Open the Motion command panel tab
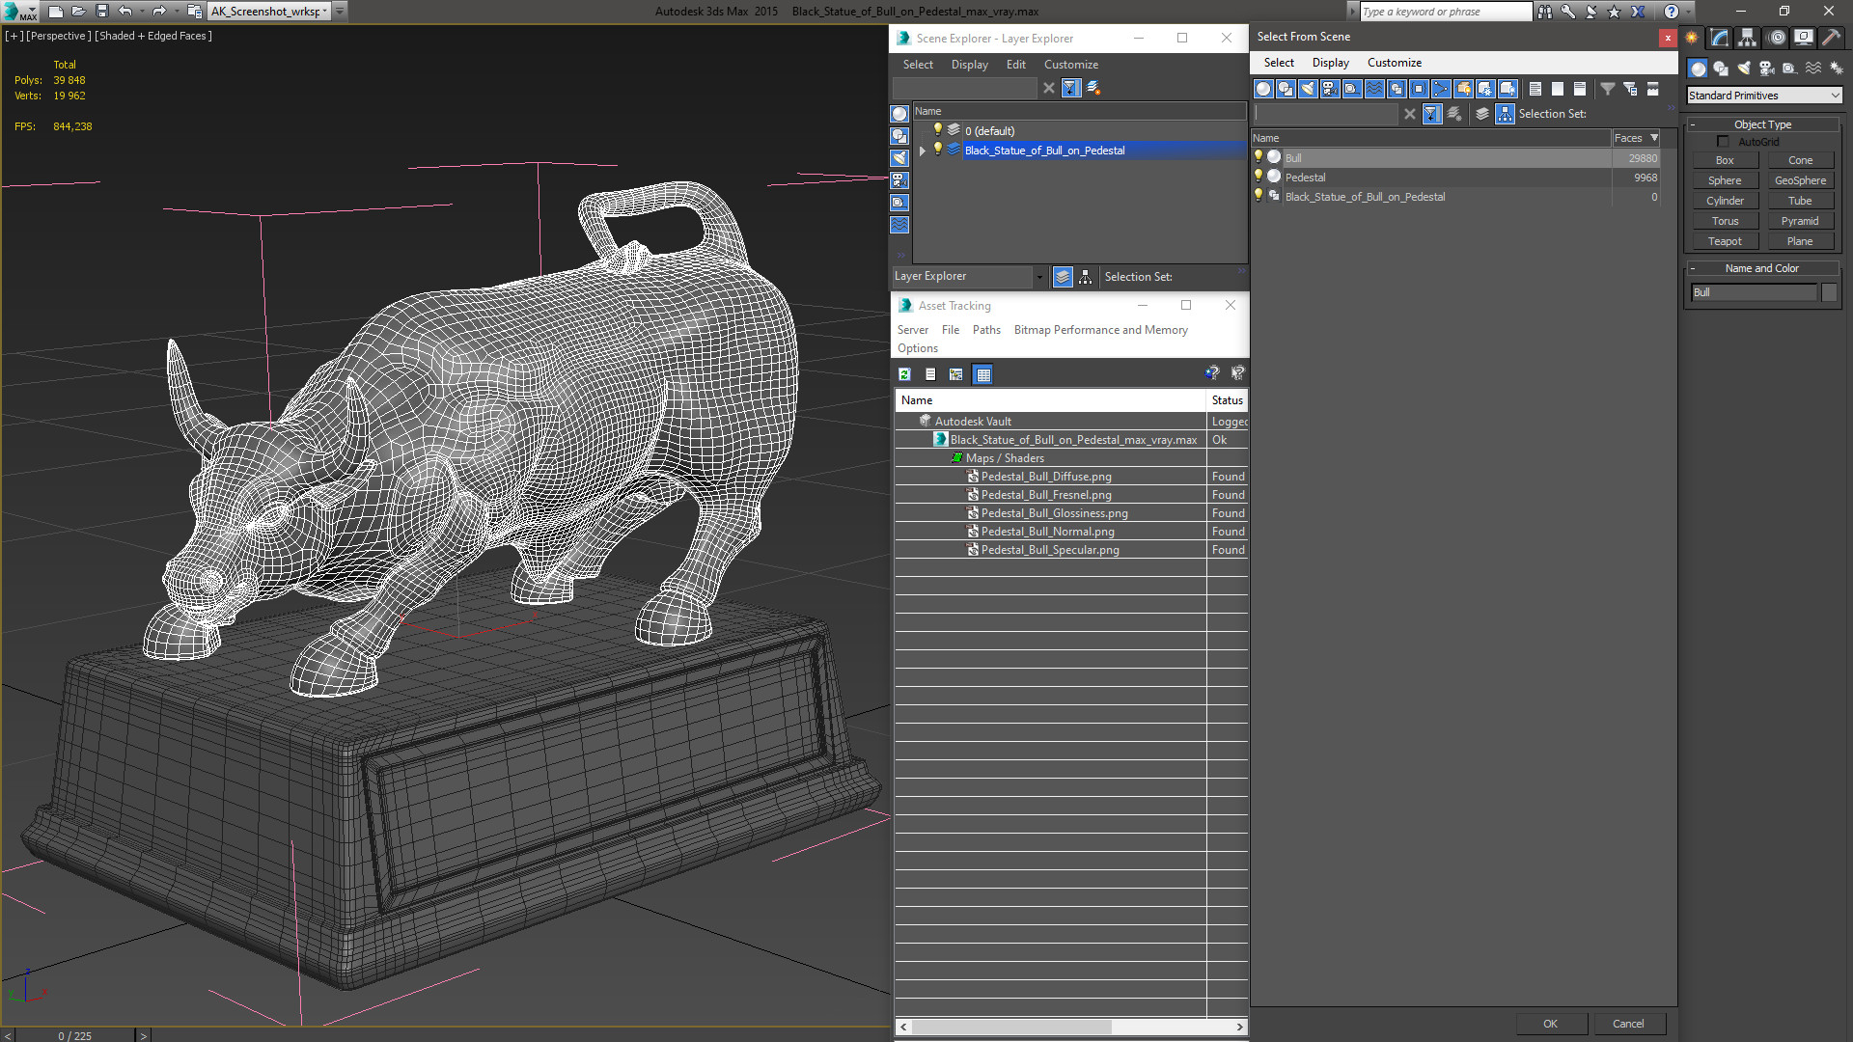1853x1042 pixels. pyautogui.click(x=1776, y=38)
